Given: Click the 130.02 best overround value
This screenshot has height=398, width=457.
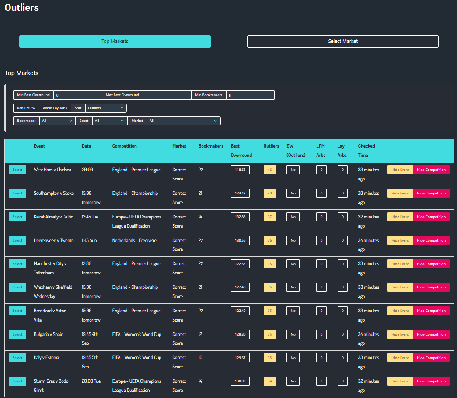Looking at the screenshot, I should pyautogui.click(x=240, y=381).
